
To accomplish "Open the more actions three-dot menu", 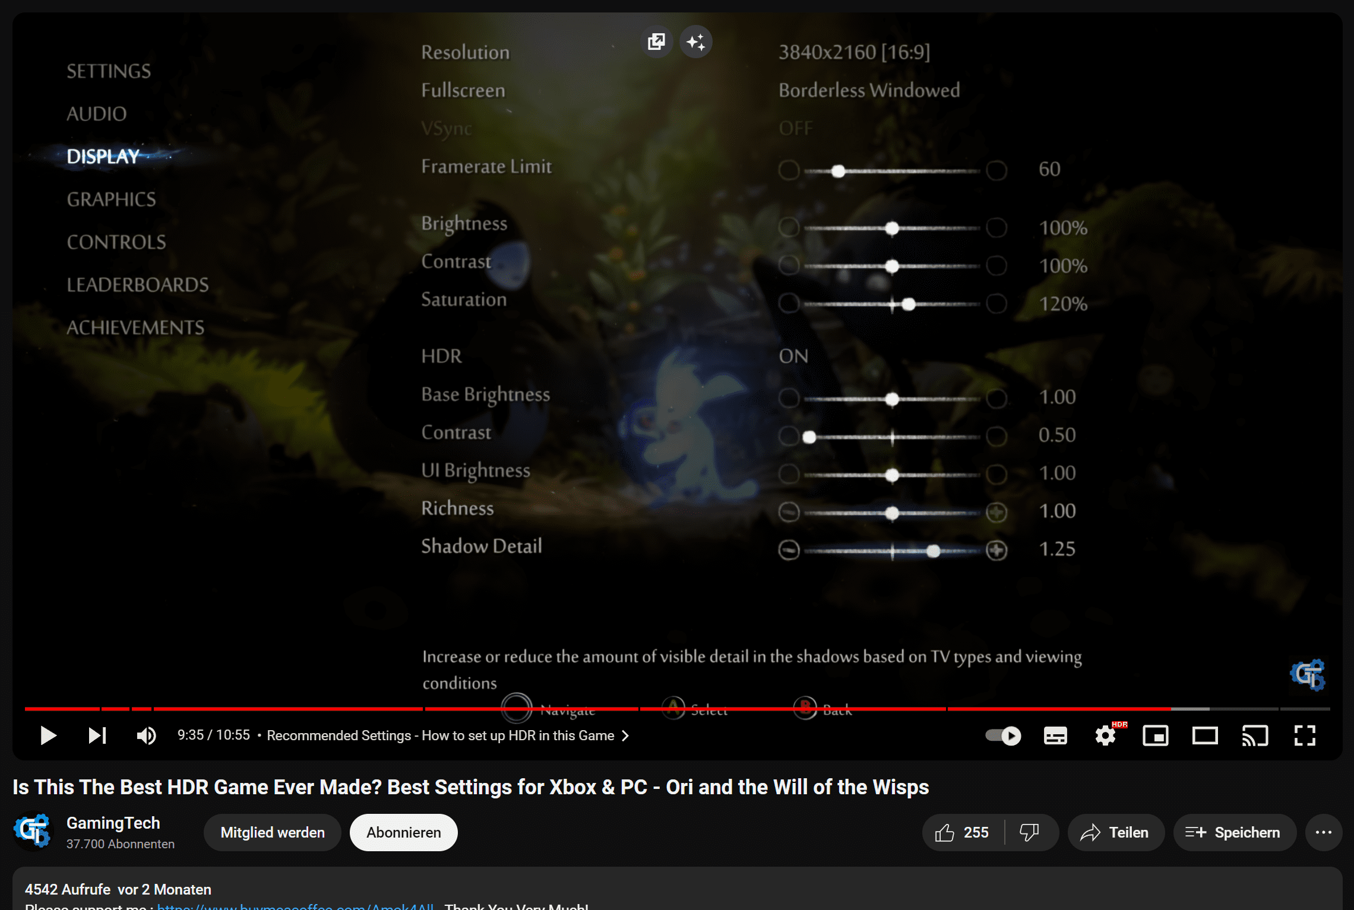I will point(1324,832).
